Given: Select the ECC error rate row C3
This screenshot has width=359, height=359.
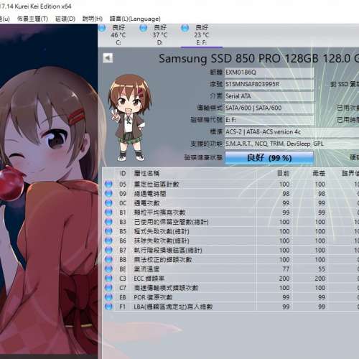Looking at the screenshot, I should coord(231,279).
